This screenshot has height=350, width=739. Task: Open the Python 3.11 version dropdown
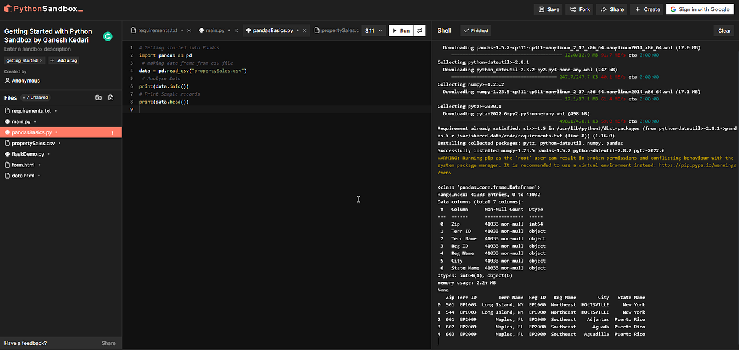[374, 30]
